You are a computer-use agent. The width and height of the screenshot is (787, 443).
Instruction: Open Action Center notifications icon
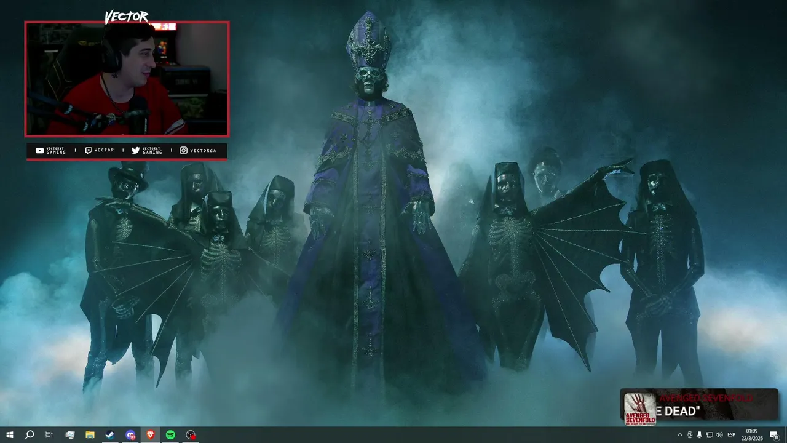(x=775, y=435)
